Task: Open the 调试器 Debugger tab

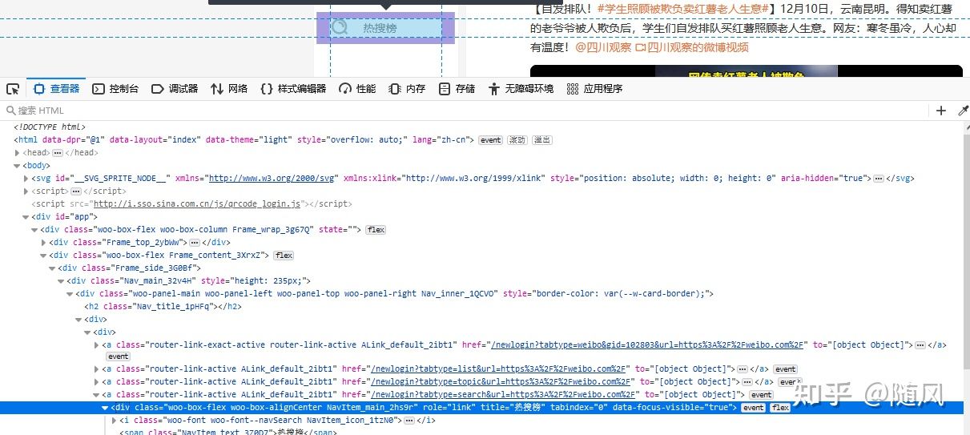Action: pyautogui.click(x=175, y=89)
